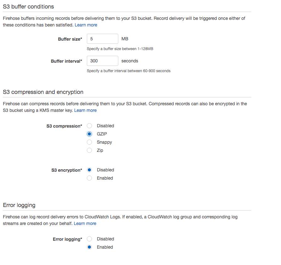Click the Buffer interval input field
The height and width of the screenshot is (265, 281).
(x=102, y=60)
